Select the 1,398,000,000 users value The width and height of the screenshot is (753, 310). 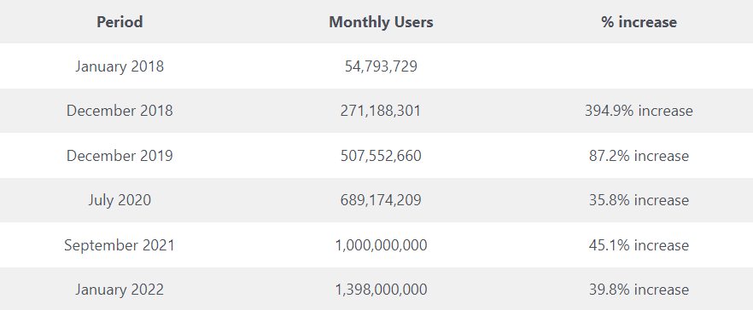381,290
